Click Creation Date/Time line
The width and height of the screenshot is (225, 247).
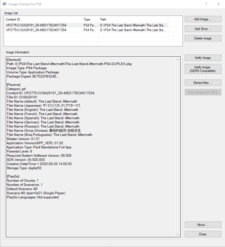[x=39, y=164]
